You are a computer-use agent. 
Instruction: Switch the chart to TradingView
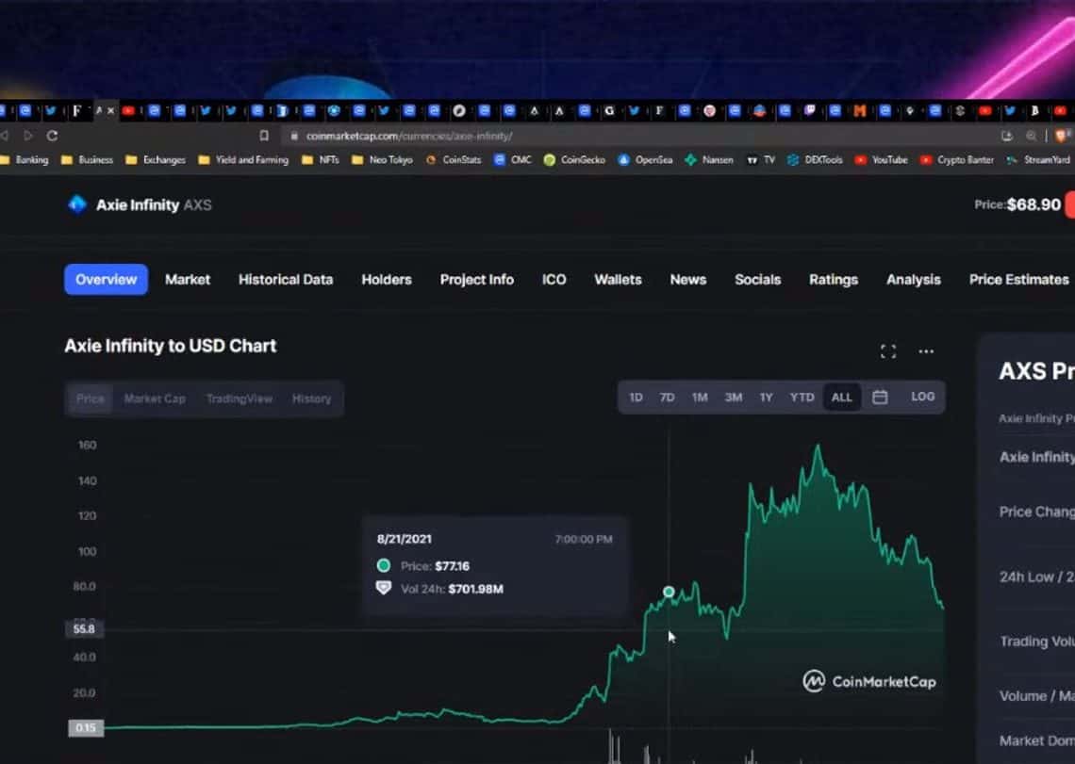click(240, 398)
